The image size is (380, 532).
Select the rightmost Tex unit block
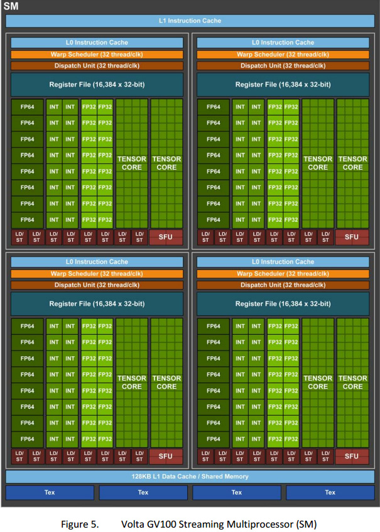pos(330,492)
